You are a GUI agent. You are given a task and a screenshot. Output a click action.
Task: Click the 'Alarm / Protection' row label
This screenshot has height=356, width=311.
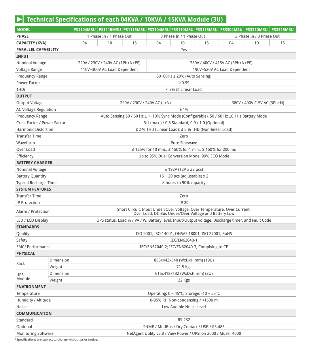(33, 212)
